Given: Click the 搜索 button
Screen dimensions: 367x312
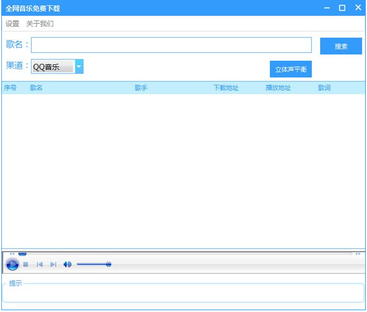Looking at the screenshot, I should [x=341, y=46].
